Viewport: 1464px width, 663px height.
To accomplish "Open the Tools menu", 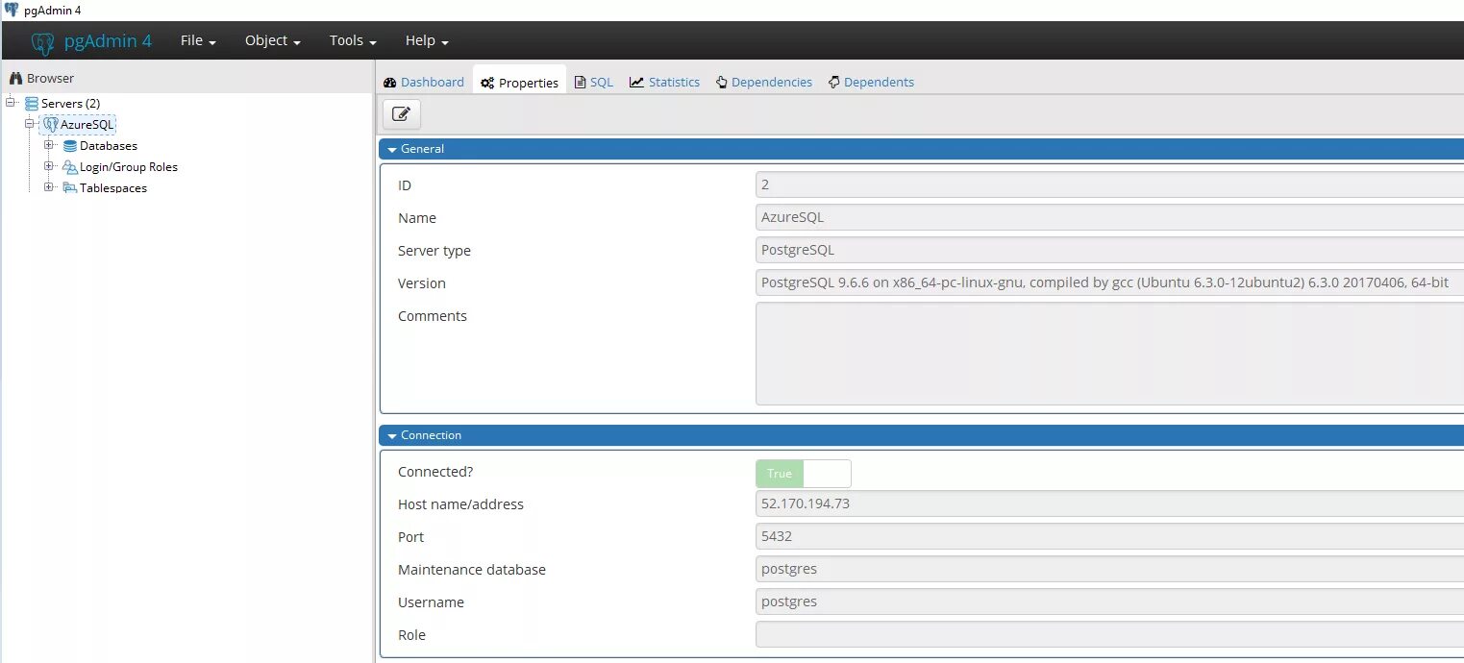I will coord(352,40).
